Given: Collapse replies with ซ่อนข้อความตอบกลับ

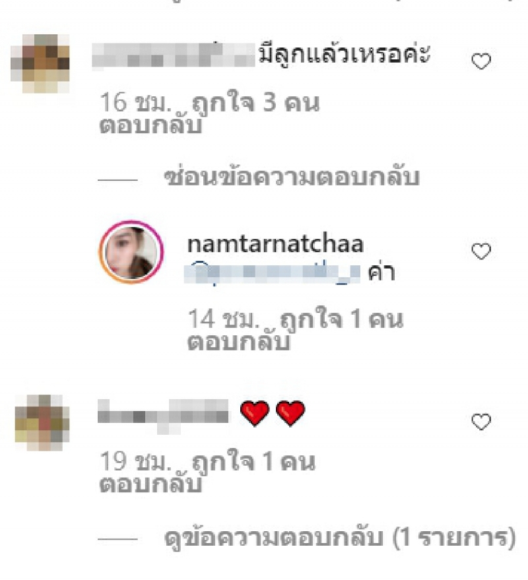Looking at the screenshot, I should (x=292, y=178).
